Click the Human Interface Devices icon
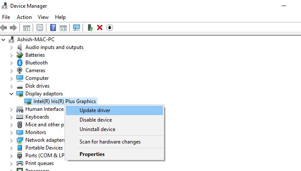 click(x=20, y=110)
